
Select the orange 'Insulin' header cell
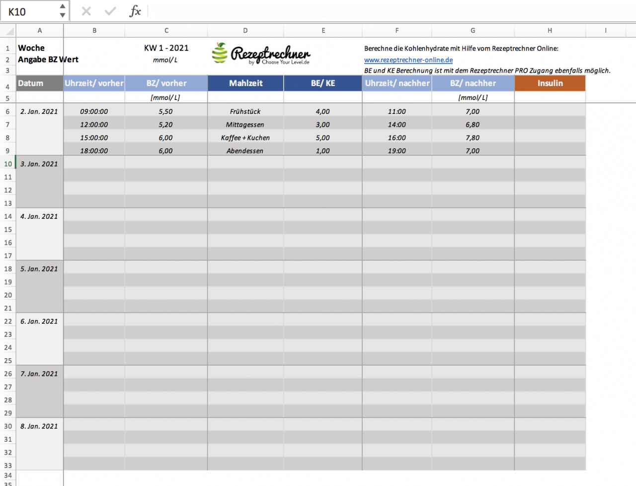tap(550, 83)
